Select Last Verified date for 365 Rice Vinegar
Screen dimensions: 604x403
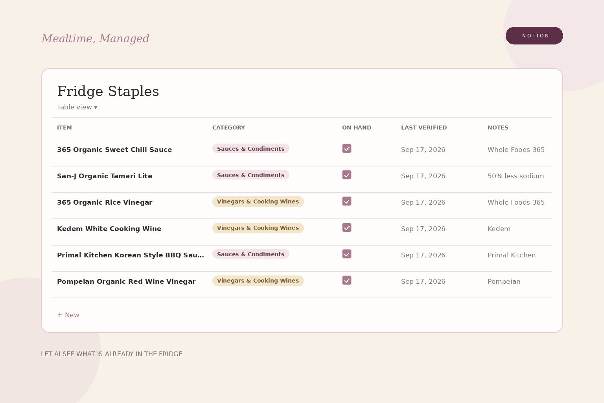pos(423,202)
